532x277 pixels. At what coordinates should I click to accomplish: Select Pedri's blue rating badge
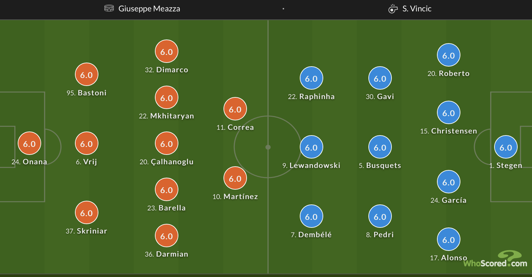click(x=380, y=216)
